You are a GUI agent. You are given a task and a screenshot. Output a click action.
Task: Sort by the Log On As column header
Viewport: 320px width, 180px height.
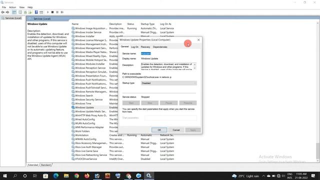click(x=165, y=24)
